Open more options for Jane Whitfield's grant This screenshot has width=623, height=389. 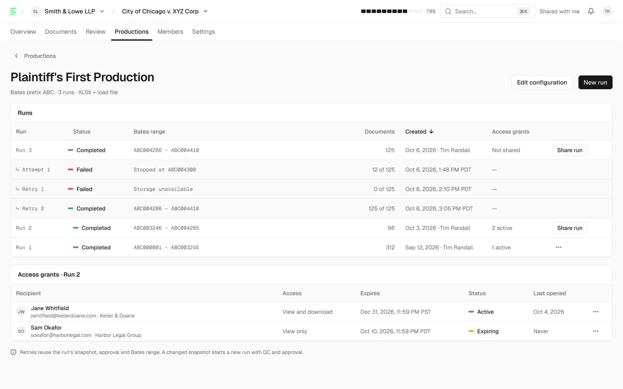coord(595,312)
